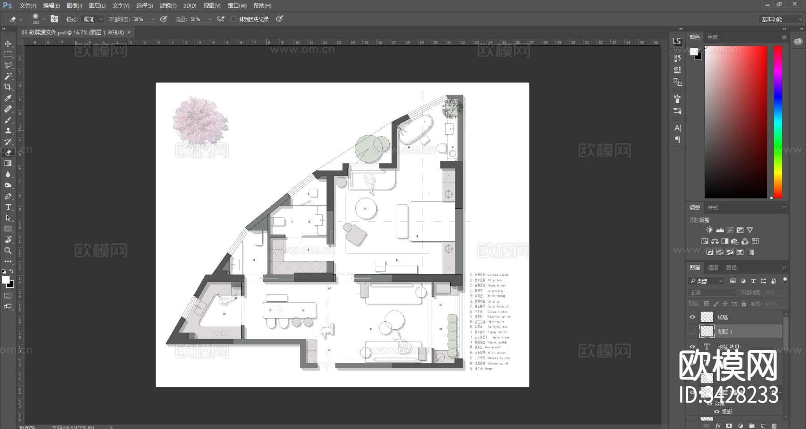Add a Levels adjustment layer
The image size is (806, 429).
click(720, 230)
